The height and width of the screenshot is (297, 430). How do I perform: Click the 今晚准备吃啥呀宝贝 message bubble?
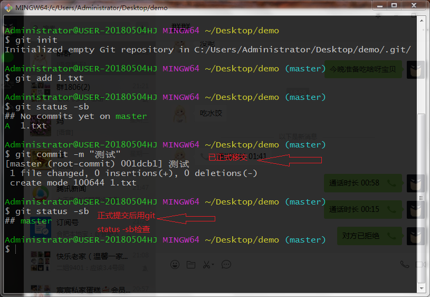363,69
